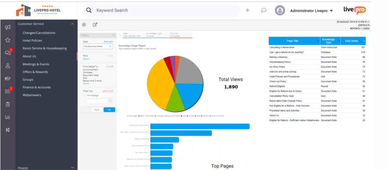Collapse the Customer Service section

coord(72,24)
